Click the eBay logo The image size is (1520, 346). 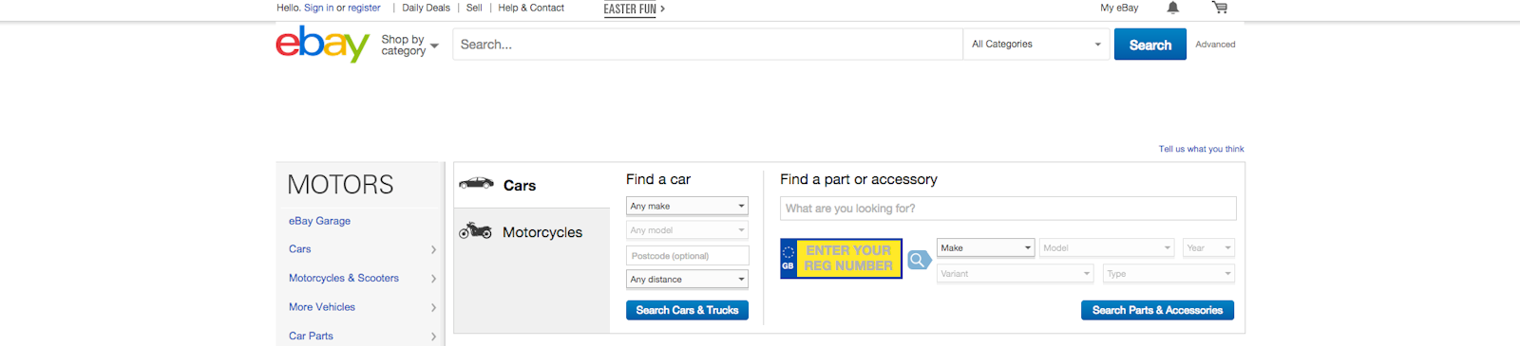tap(322, 44)
